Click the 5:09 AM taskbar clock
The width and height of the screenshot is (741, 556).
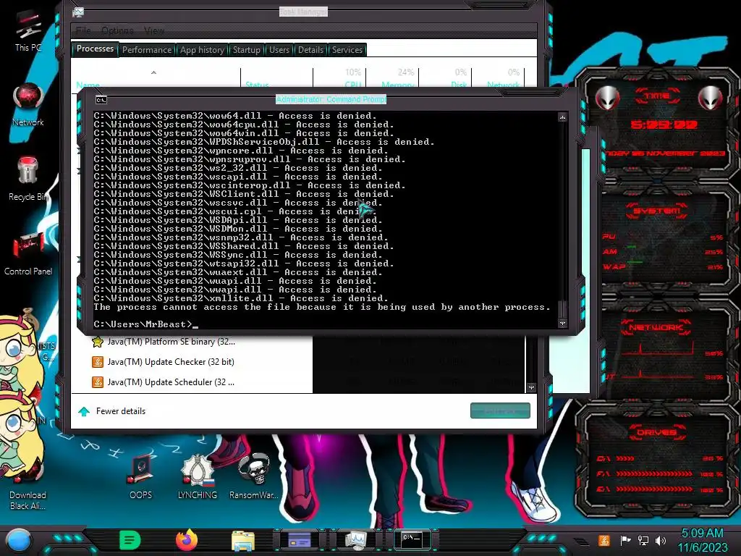pyautogui.click(x=702, y=533)
